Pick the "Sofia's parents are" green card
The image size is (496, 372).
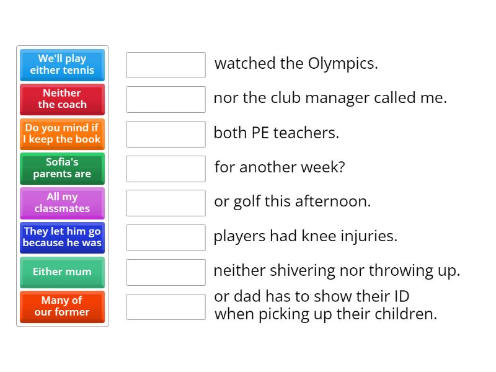tap(62, 169)
